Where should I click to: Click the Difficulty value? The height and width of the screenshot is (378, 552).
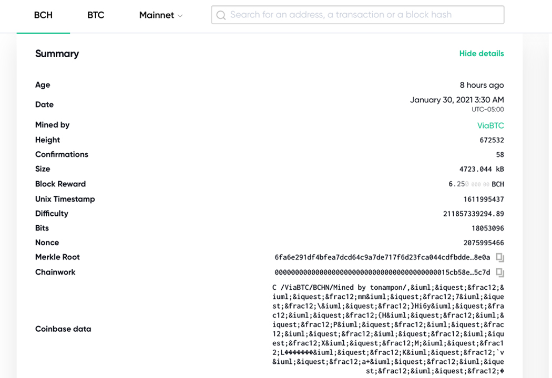click(473, 214)
